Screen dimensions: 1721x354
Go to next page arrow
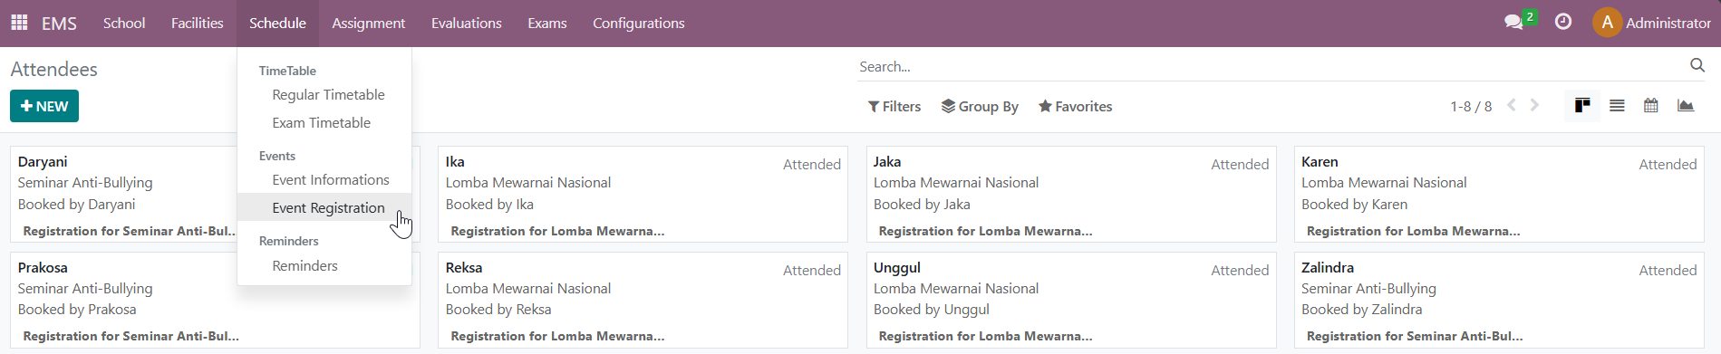[x=1534, y=105]
